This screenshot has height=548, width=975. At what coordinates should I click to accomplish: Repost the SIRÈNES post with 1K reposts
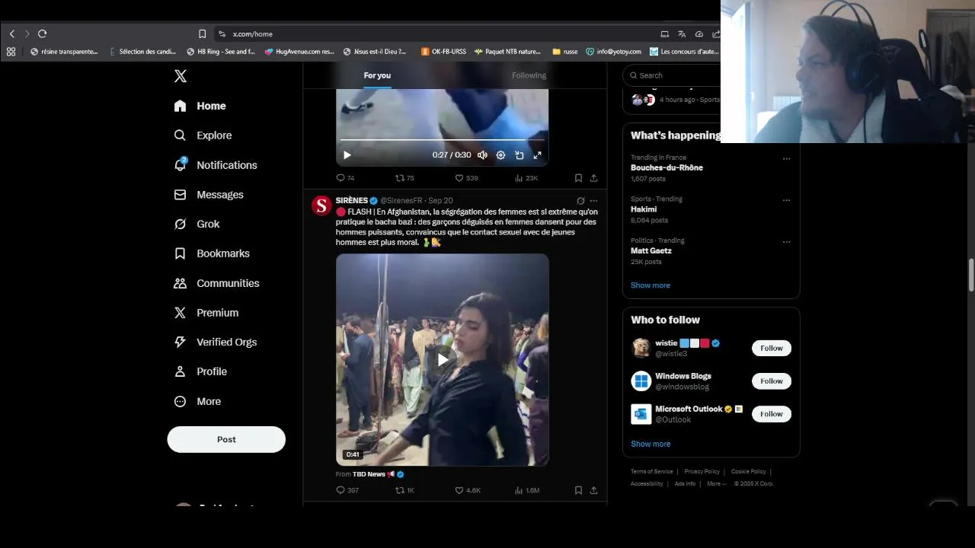404,491
